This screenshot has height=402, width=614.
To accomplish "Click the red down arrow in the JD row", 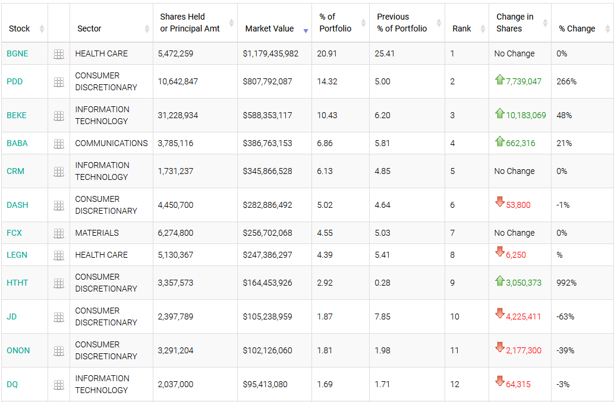I will 499,314.
